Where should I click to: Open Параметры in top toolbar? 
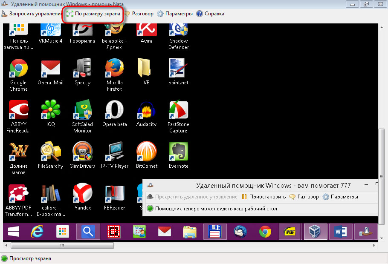click(175, 14)
